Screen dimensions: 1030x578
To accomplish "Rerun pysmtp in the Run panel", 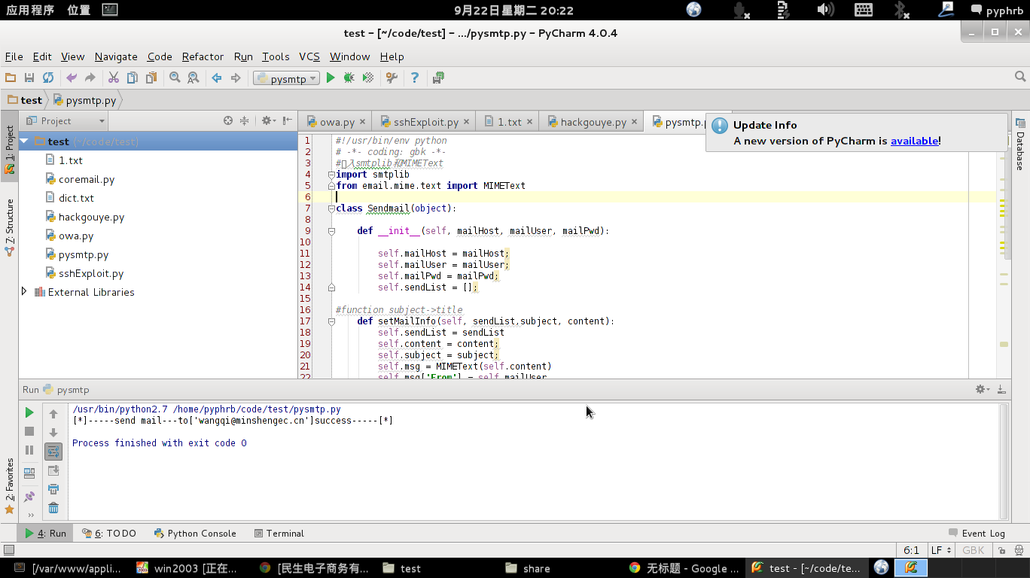I will (29, 412).
